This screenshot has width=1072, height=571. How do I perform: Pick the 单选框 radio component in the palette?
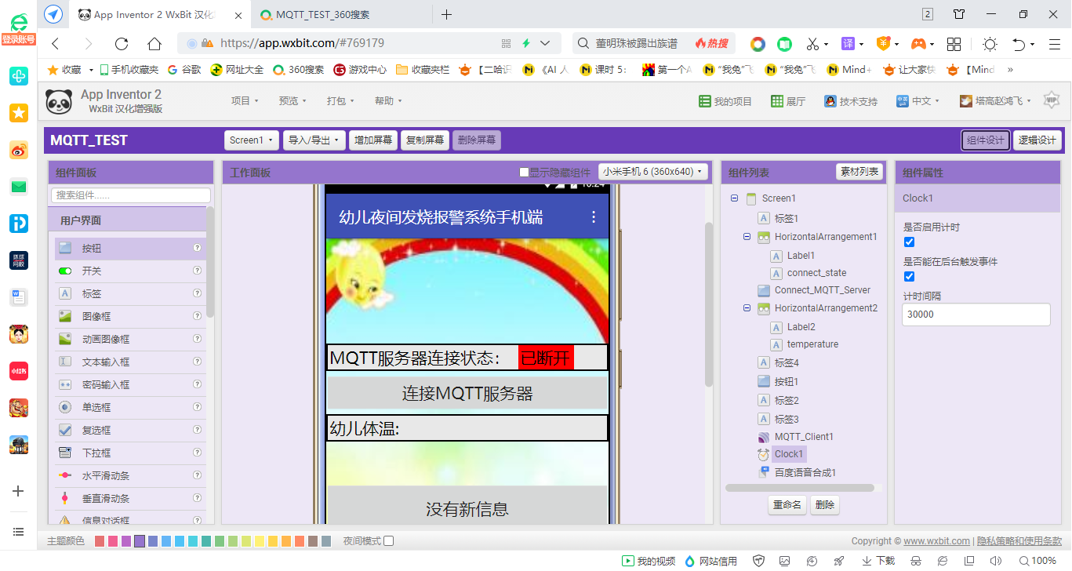130,407
